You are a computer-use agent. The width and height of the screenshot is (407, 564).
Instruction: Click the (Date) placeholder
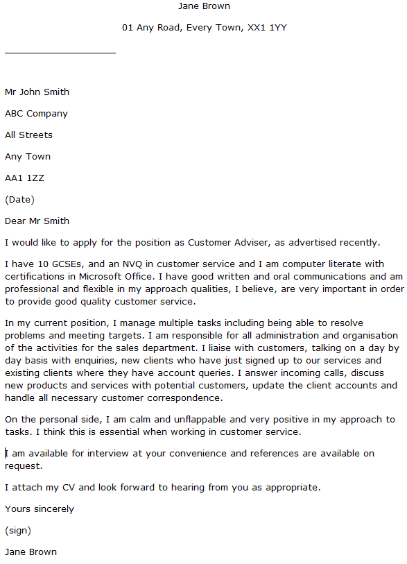click(20, 200)
